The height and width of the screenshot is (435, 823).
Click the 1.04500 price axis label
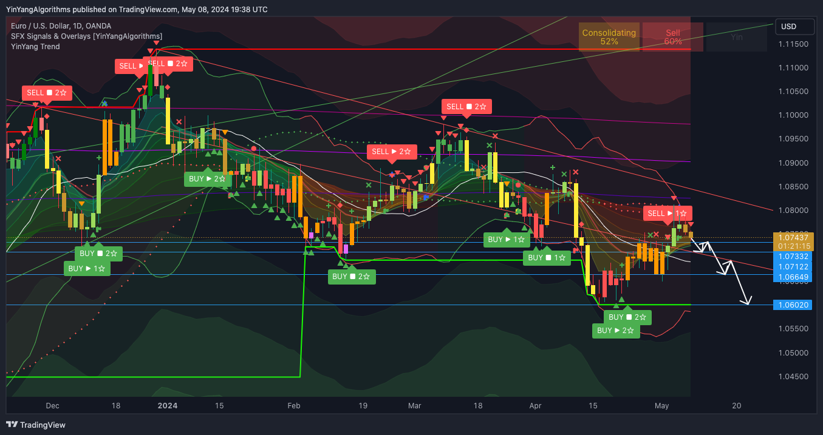[794, 376]
